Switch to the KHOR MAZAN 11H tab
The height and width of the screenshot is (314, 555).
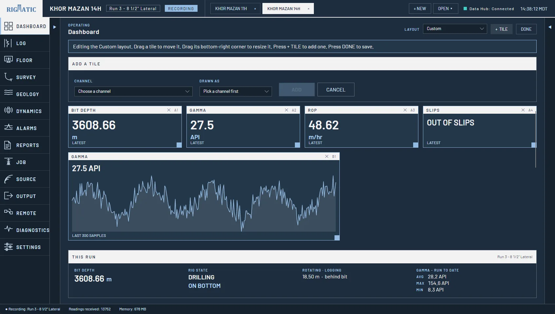click(x=231, y=8)
